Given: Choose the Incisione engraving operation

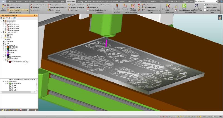Looking at the screenshot, I should coord(35,10).
